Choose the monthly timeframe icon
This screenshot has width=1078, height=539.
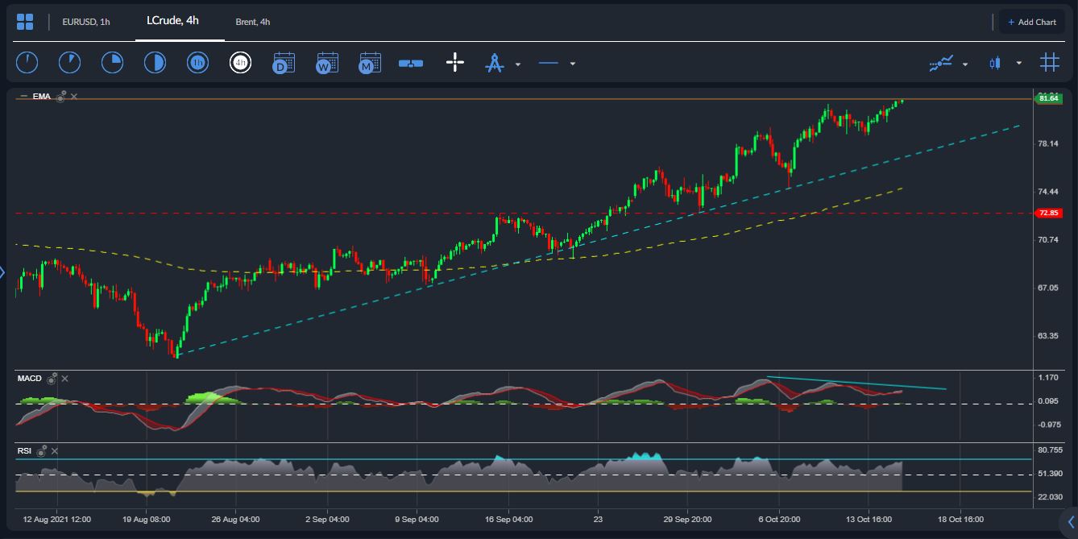tap(370, 63)
